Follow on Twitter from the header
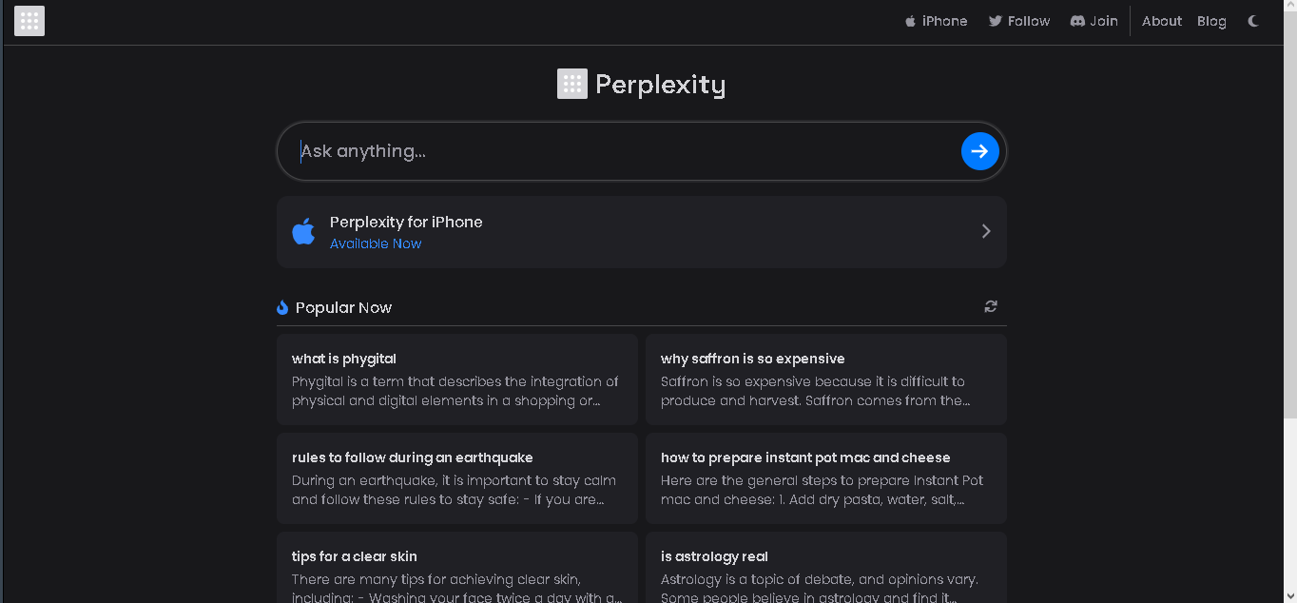This screenshot has height=603, width=1297. [x=1018, y=21]
